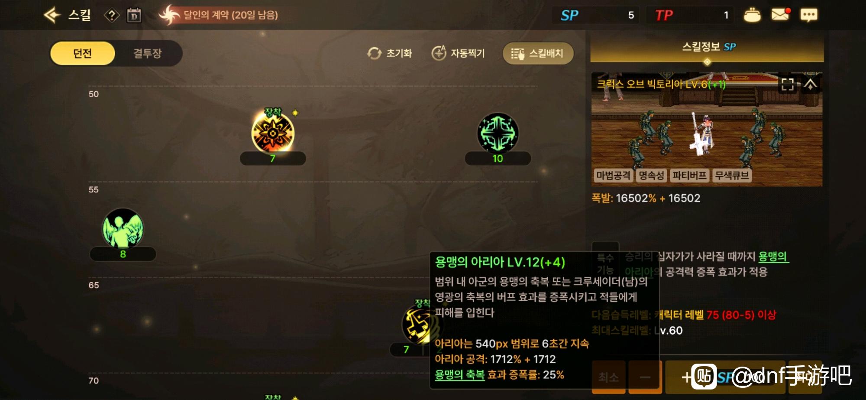
Task: Switch to the 결투장 mode toggle
Action: click(x=148, y=53)
